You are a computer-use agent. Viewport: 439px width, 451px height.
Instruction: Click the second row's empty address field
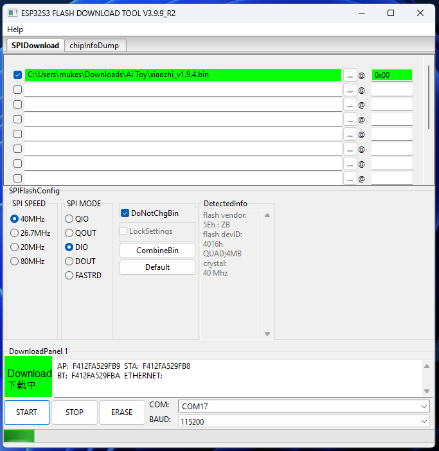tap(392, 90)
